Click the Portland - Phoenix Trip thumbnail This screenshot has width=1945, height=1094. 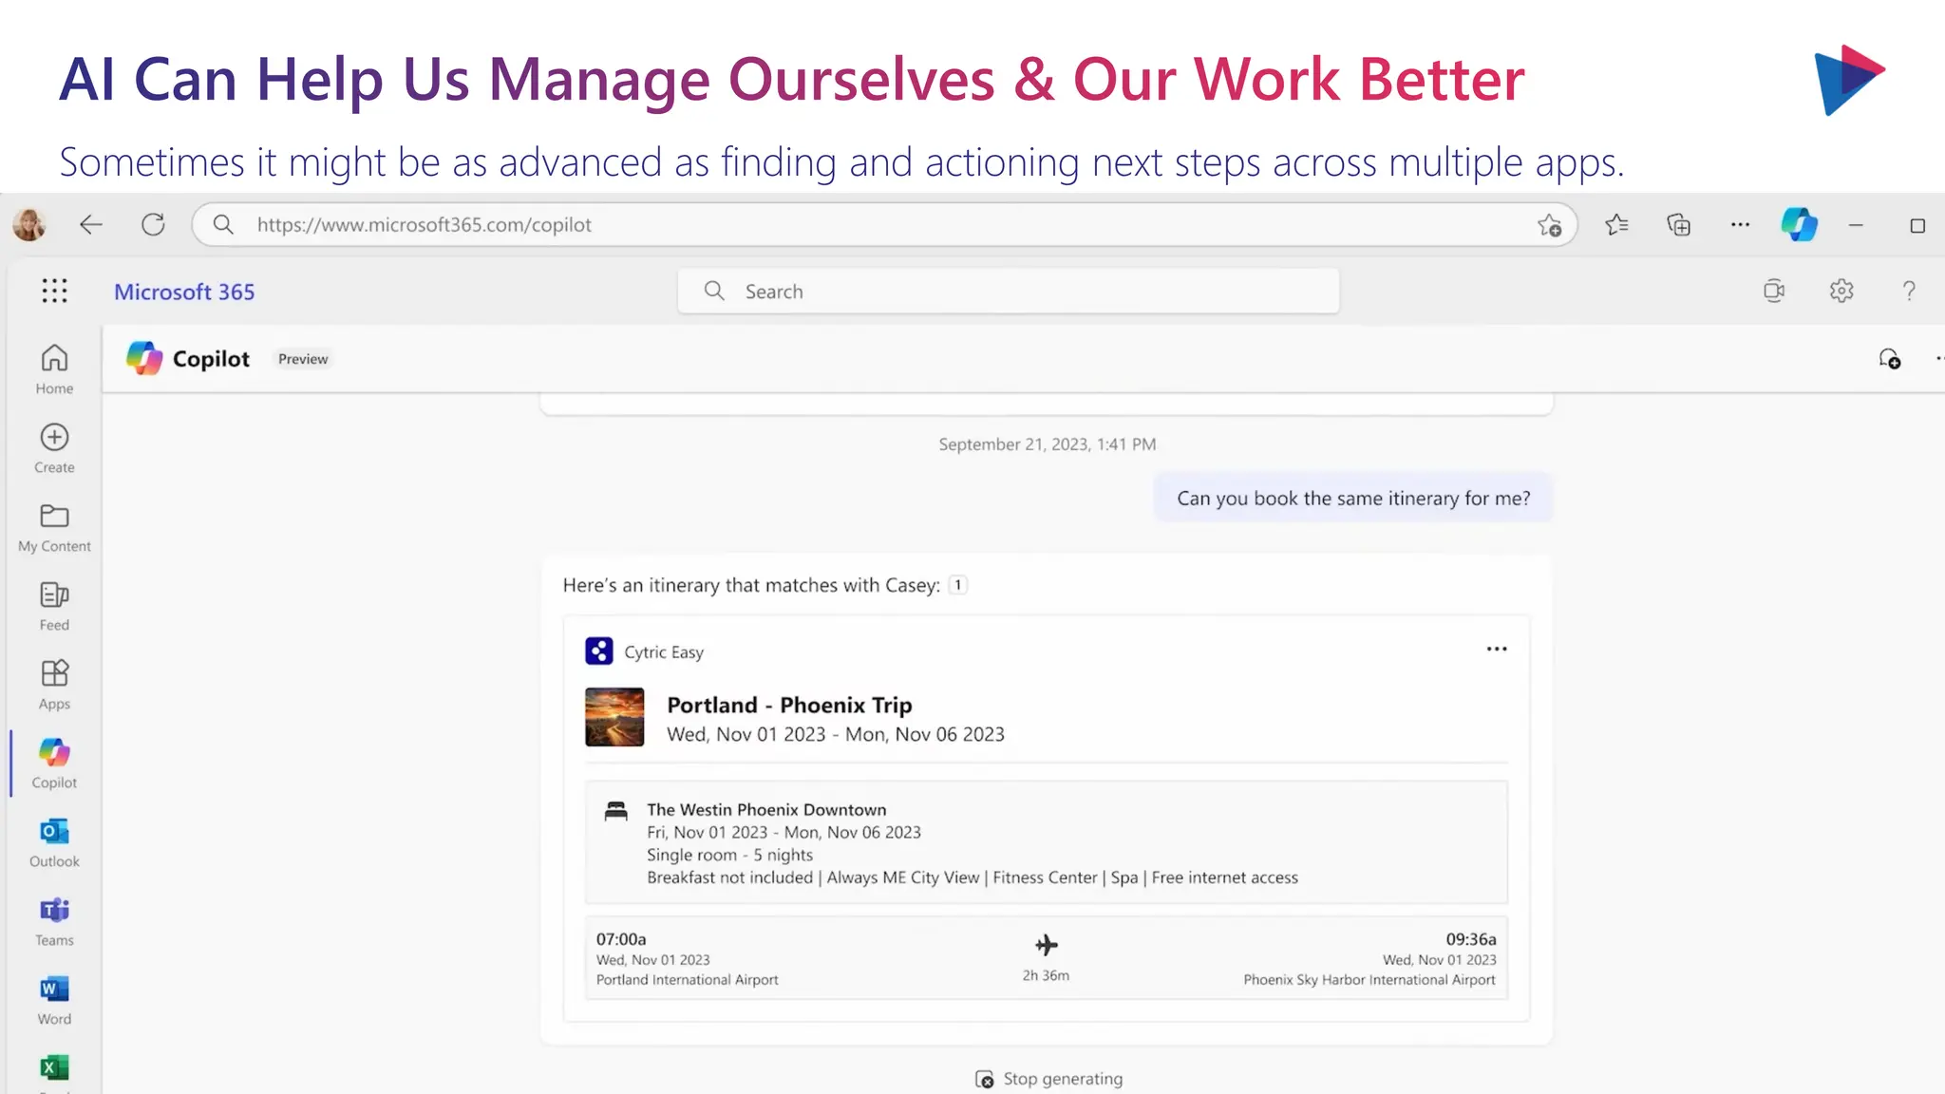coord(614,717)
